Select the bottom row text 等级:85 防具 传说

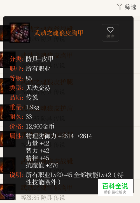(43, 198)
